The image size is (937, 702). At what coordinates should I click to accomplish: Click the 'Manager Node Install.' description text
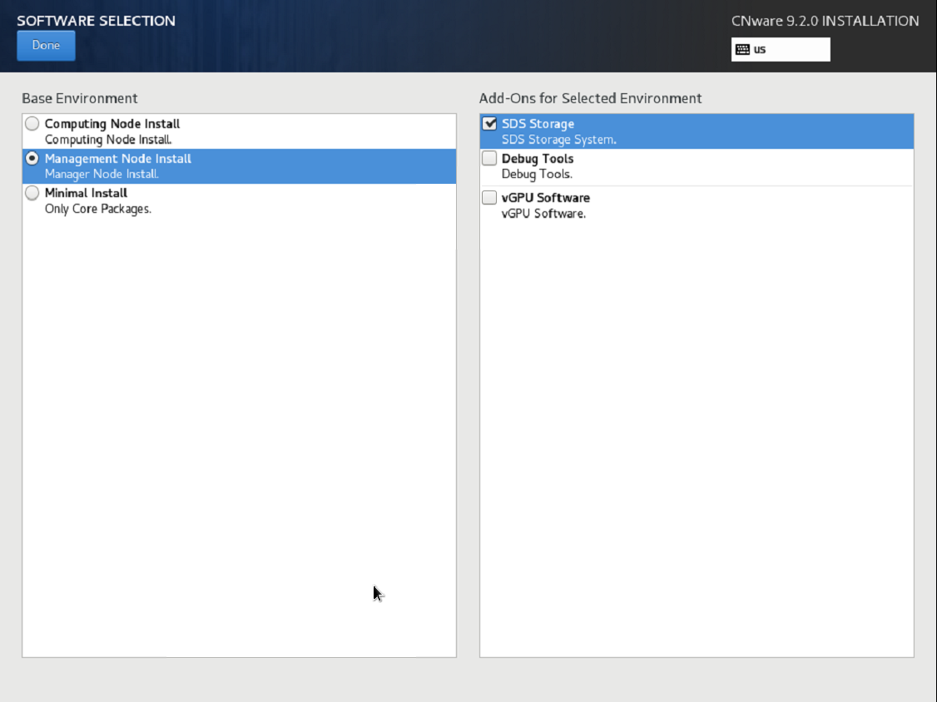102,175
